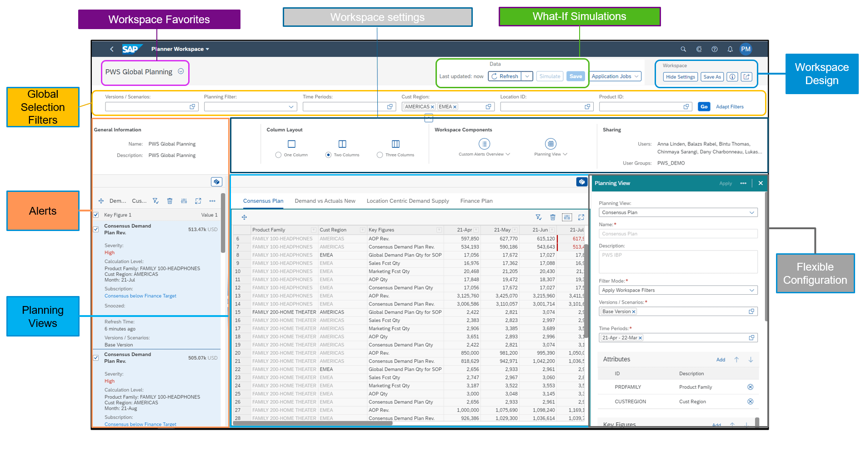Open the search in the top bar
The width and height of the screenshot is (866, 452).
point(683,49)
